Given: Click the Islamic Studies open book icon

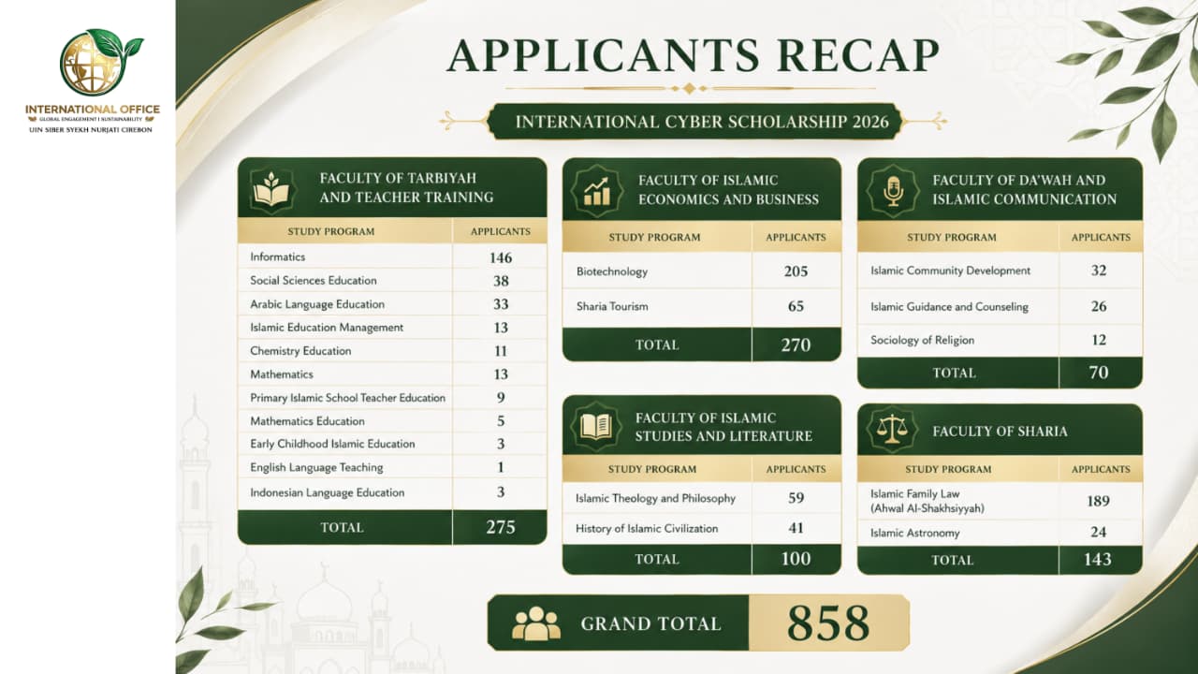Looking at the screenshot, I should tap(595, 427).
